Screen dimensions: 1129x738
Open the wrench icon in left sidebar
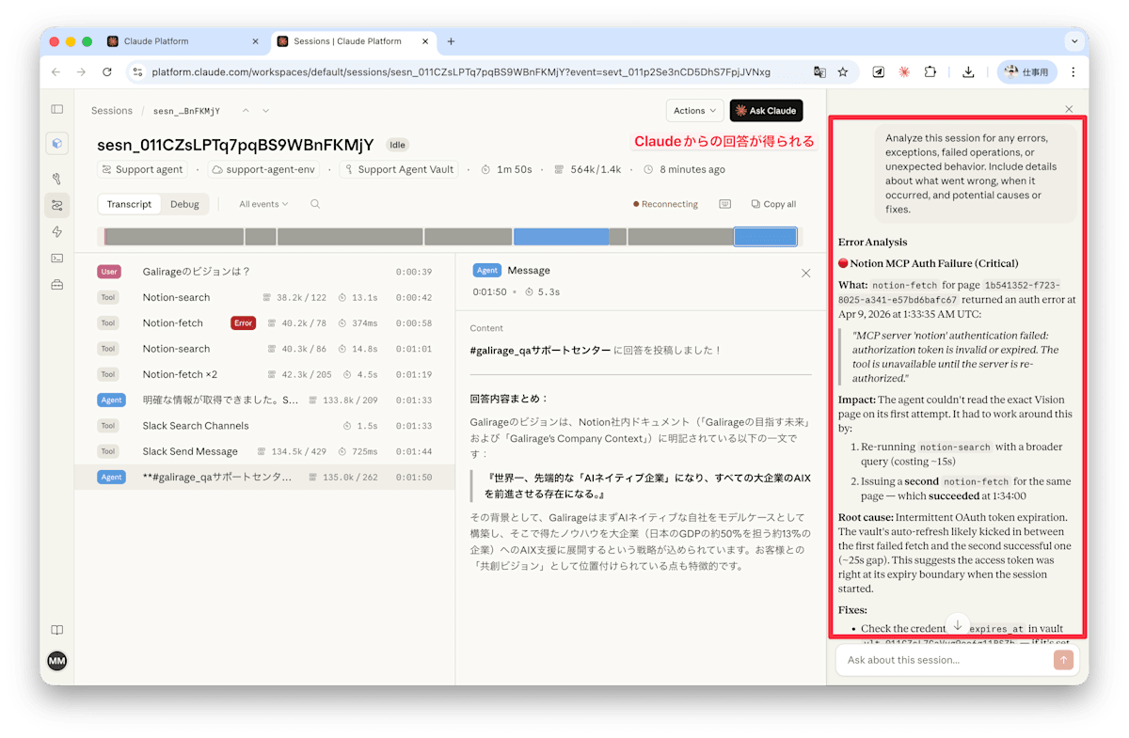(x=57, y=179)
